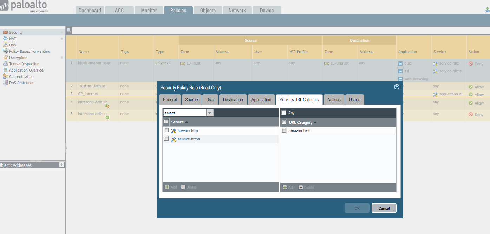Click the Trust-to-Untrust rule name

click(91, 86)
